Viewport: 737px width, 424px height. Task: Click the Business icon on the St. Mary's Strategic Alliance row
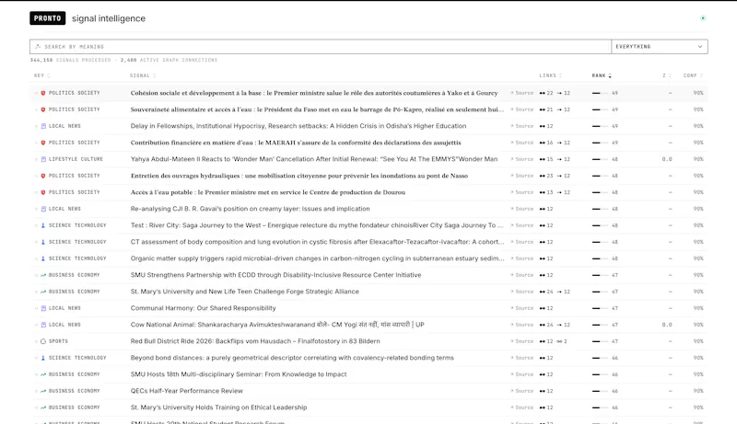pos(43,292)
